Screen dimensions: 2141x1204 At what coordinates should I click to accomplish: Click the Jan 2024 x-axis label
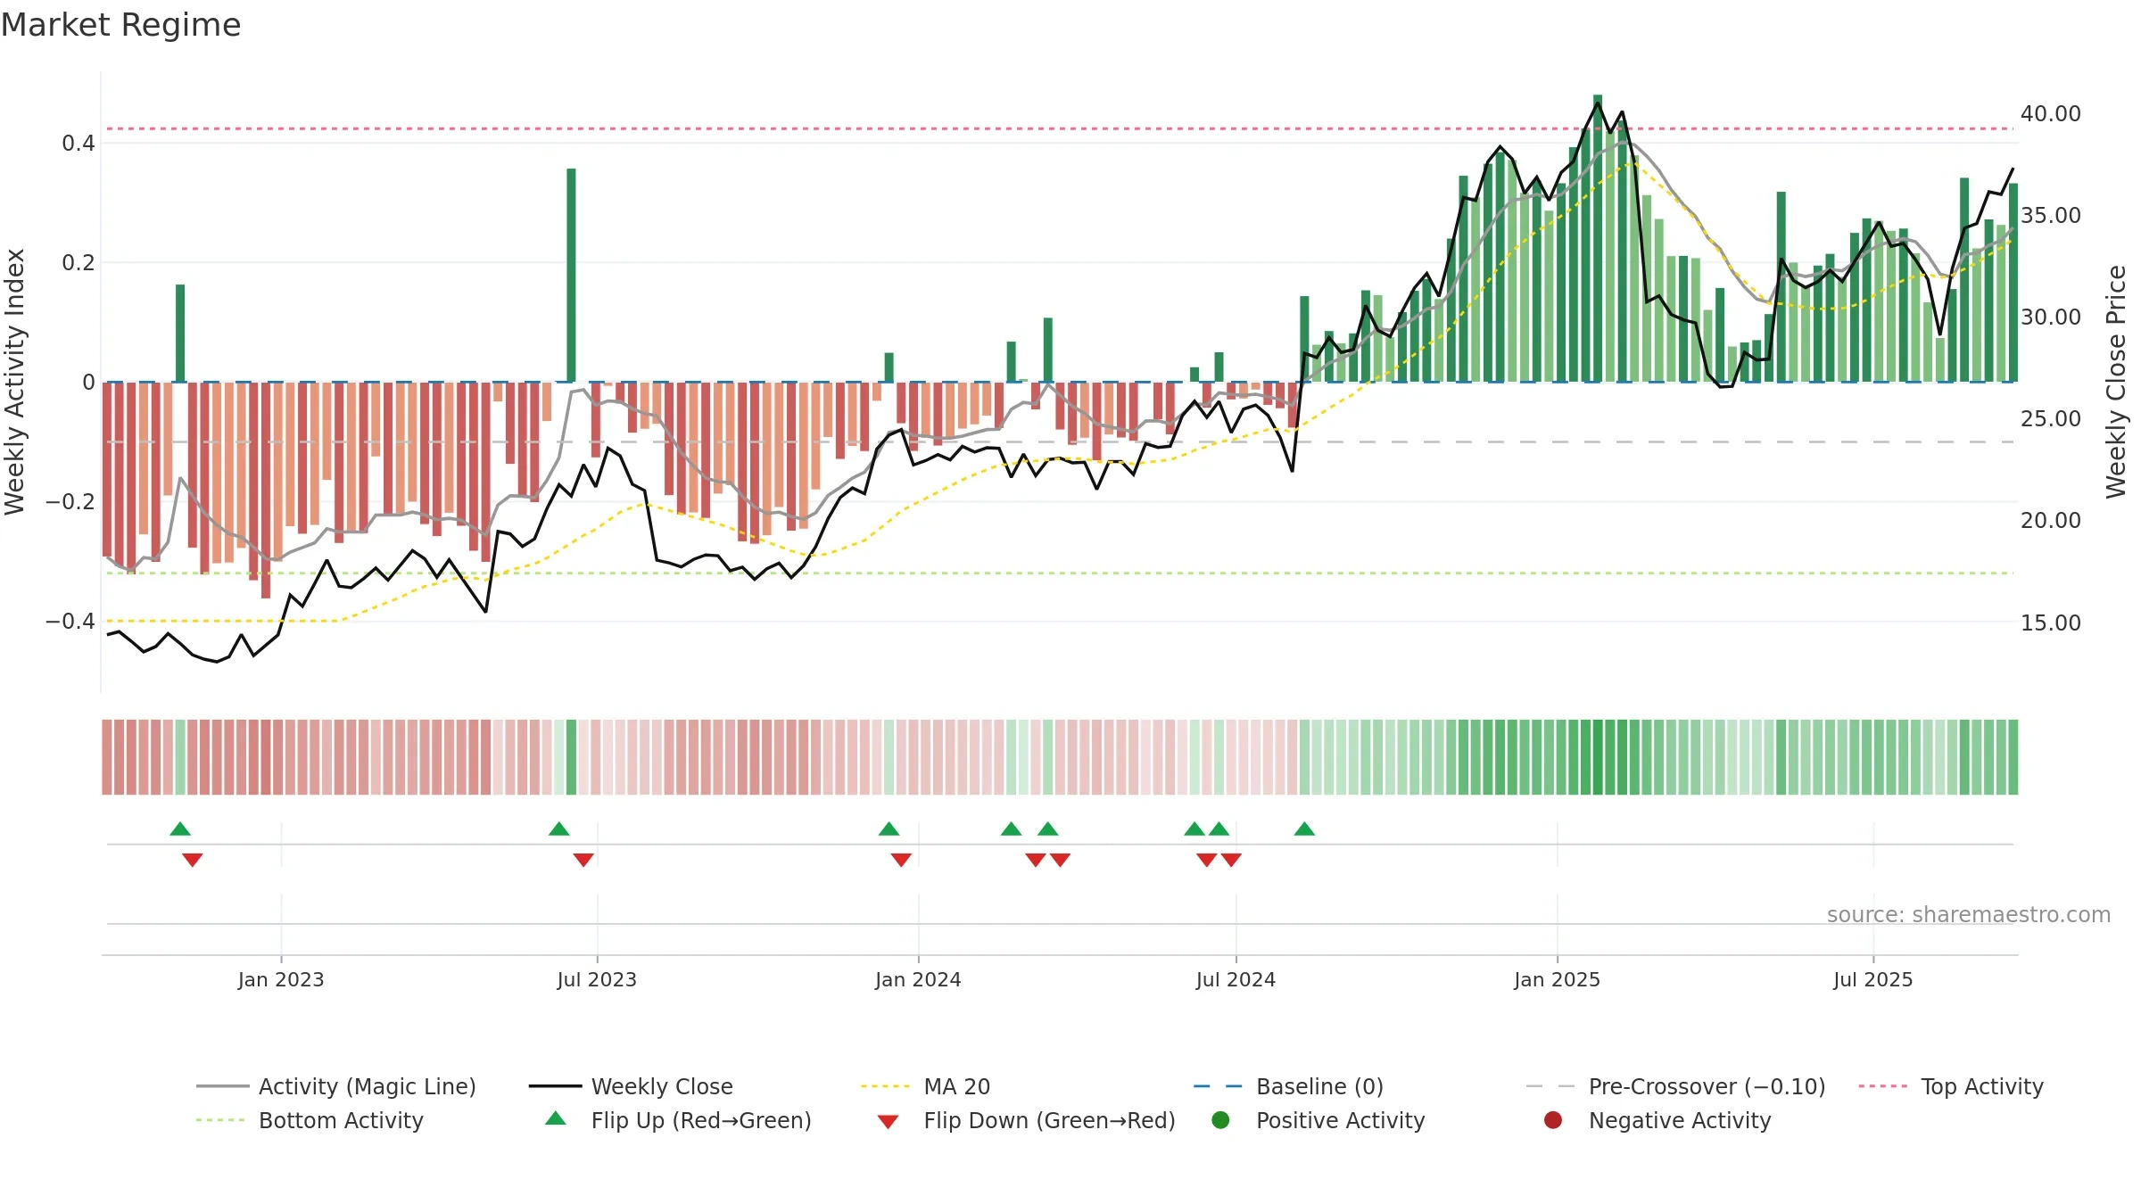pyautogui.click(x=918, y=979)
